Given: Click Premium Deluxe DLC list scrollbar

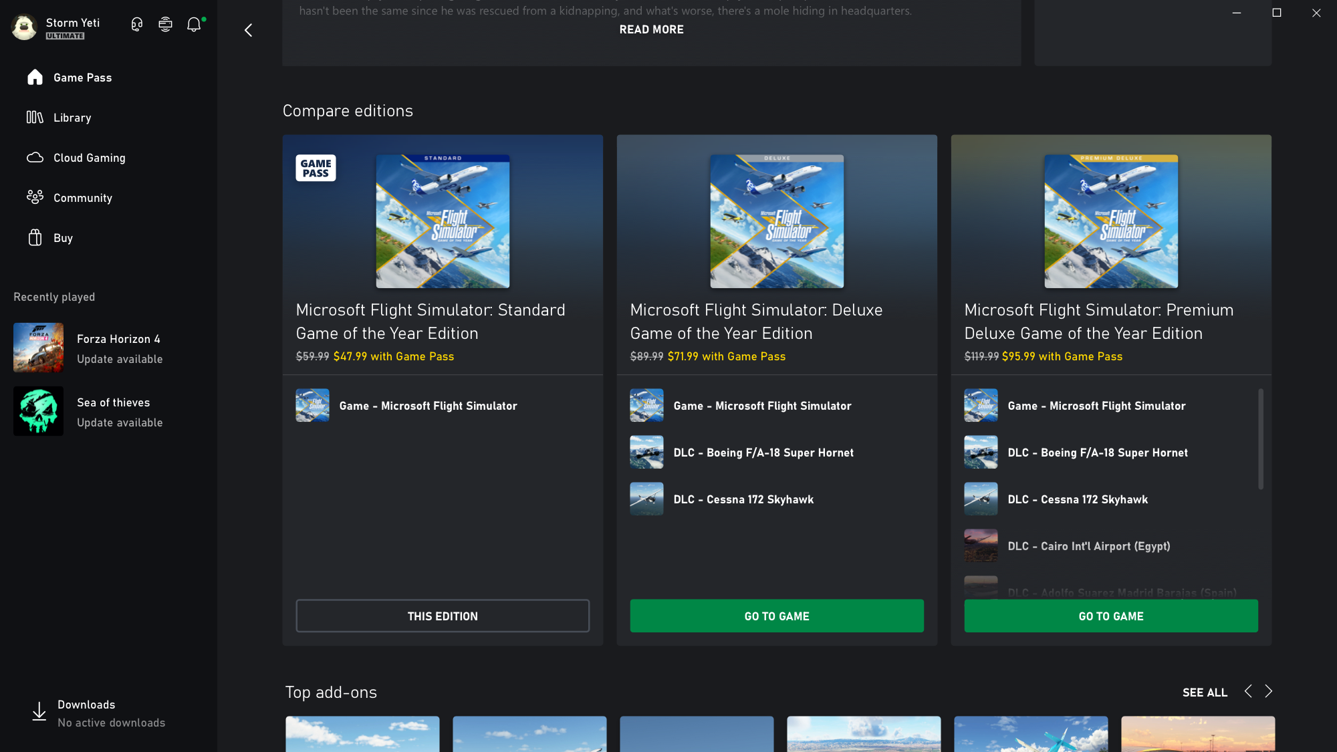Looking at the screenshot, I should [x=1261, y=439].
